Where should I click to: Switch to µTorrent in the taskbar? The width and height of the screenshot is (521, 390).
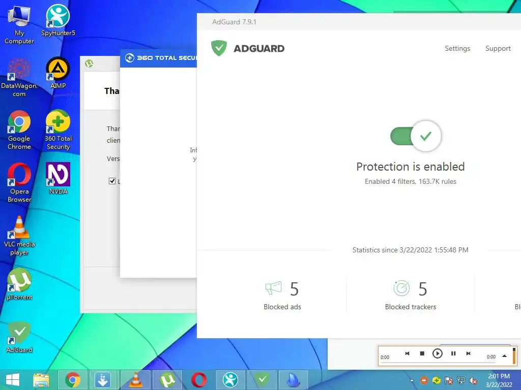[167, 380]
